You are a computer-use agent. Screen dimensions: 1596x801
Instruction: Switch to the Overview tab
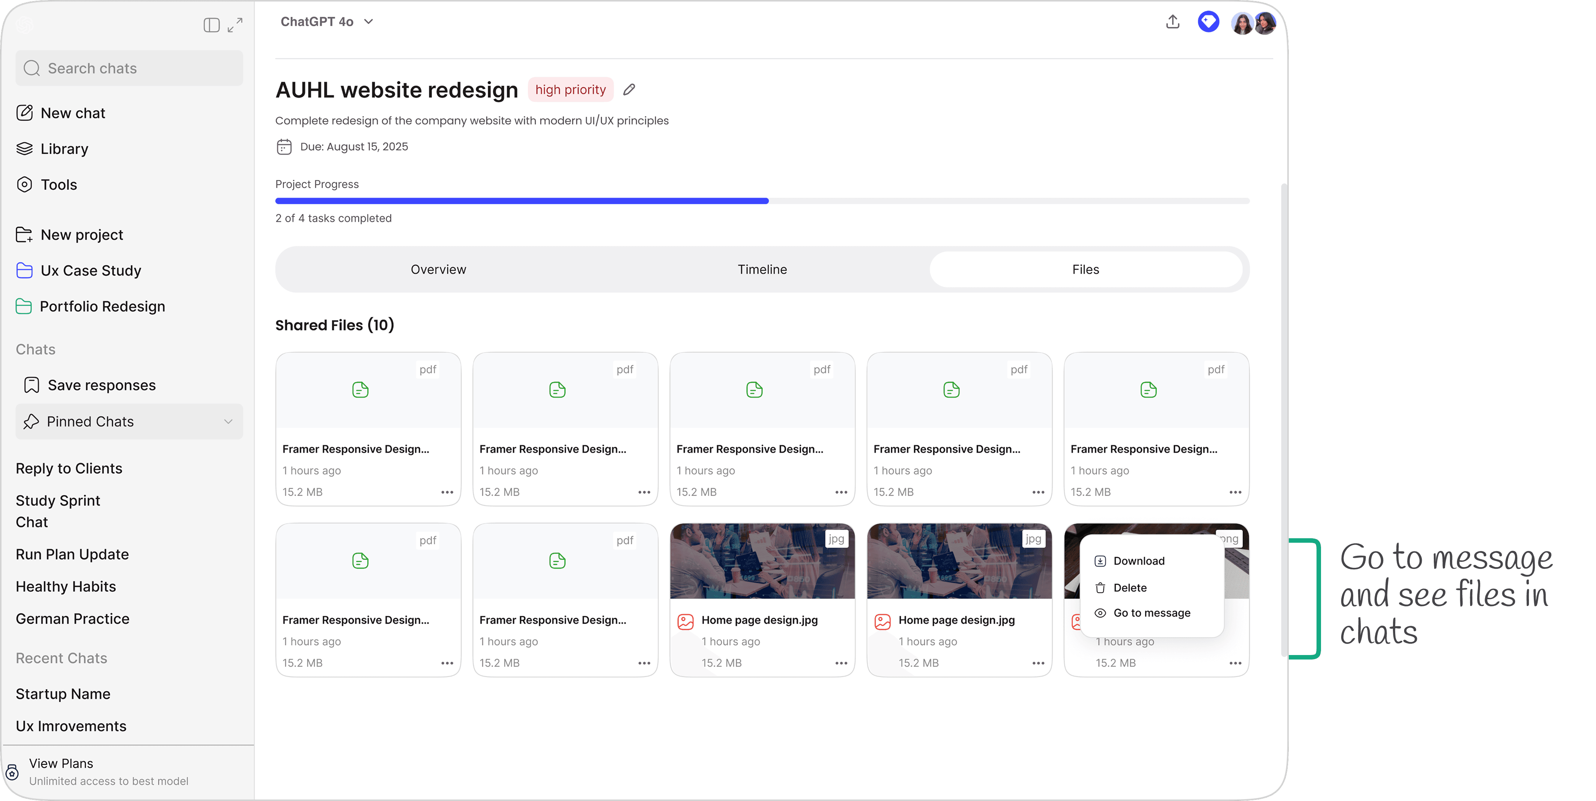tap(438, 270)
